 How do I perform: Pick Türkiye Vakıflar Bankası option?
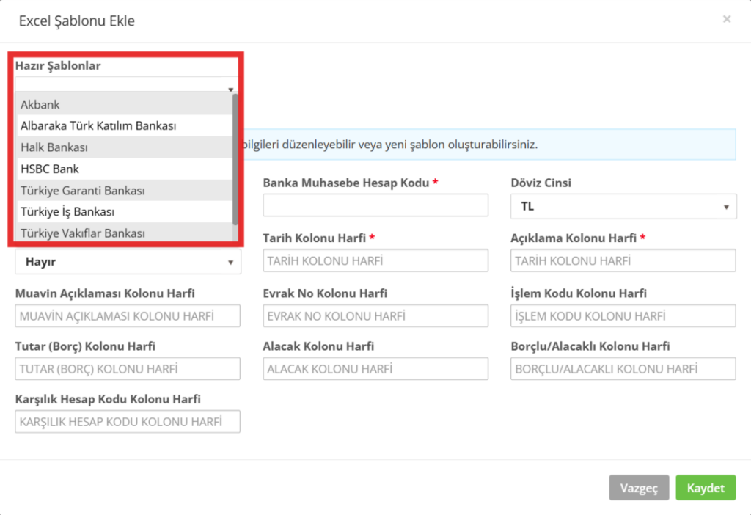(125, 233)
